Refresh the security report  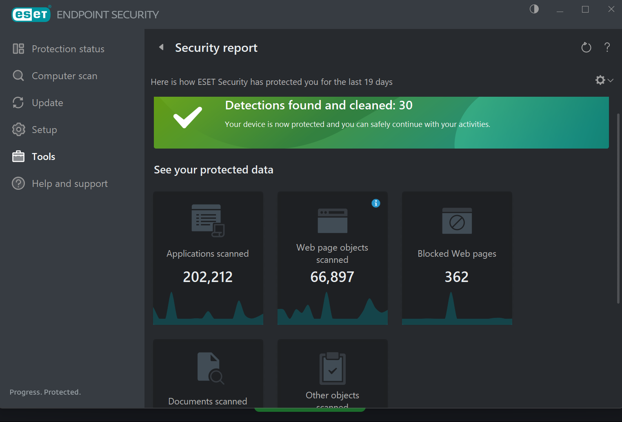coord(586,48)
